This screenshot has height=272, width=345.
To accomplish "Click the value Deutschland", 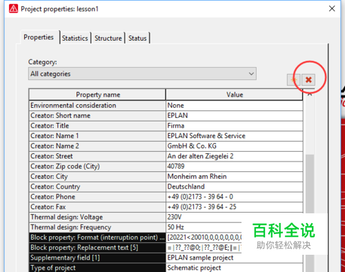I will [235, 186].
